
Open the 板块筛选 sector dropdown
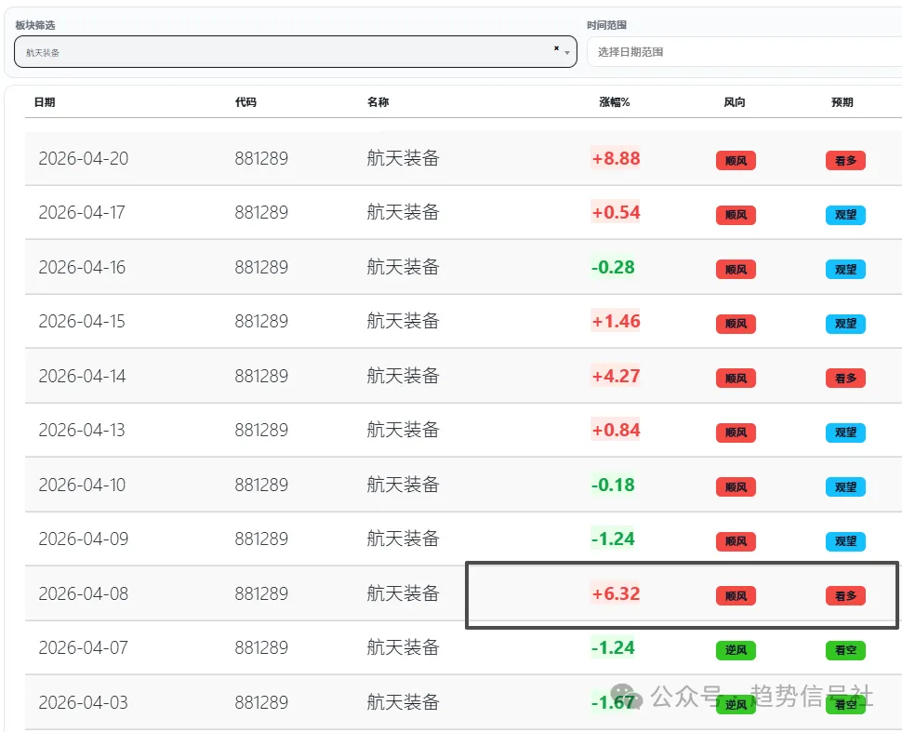tap(279, 52)
